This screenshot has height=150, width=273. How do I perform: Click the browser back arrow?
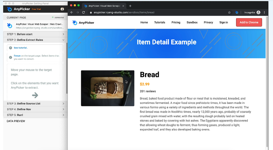point(72,12)
